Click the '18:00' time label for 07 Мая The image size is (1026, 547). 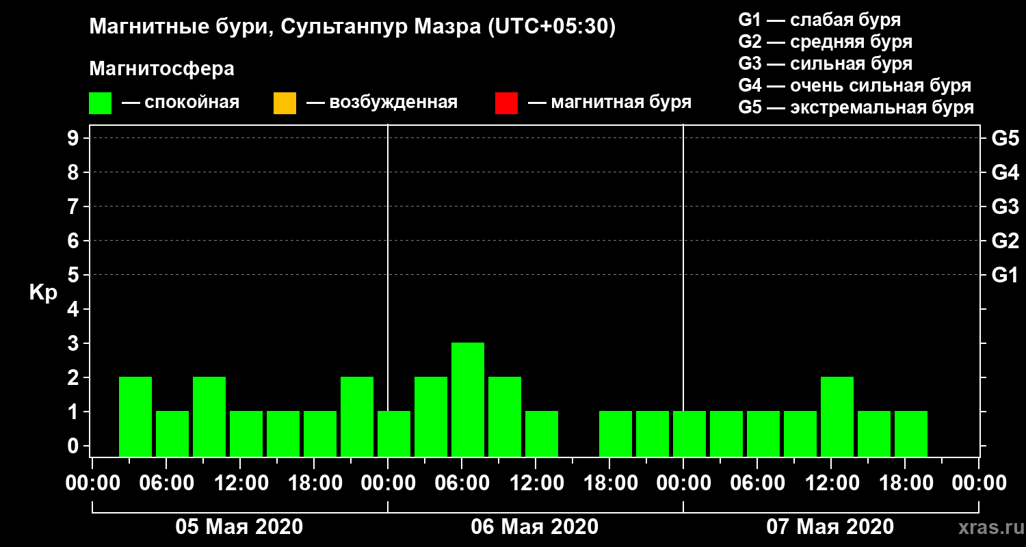905,483
